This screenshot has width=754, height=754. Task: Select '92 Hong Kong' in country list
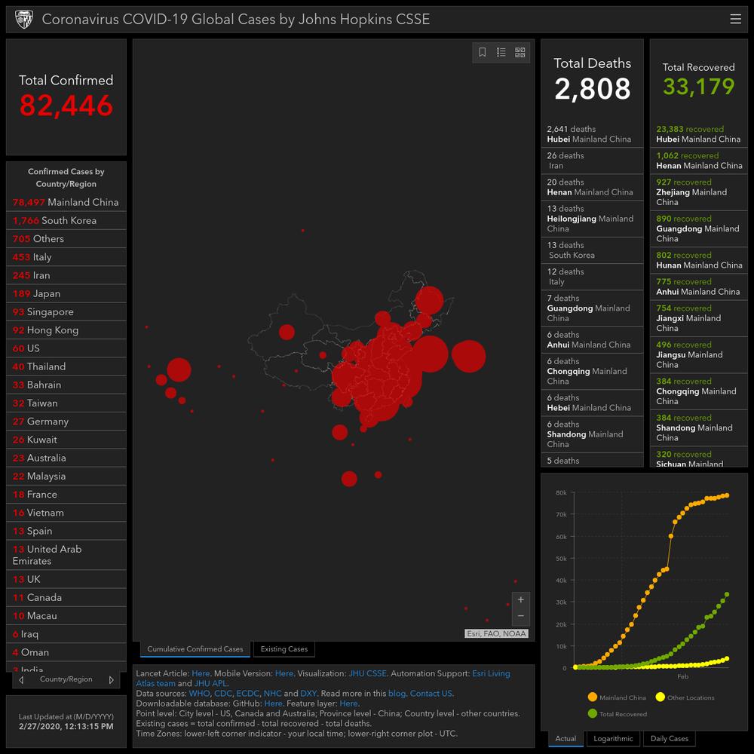pyautogui.click(x=66, y=330)
